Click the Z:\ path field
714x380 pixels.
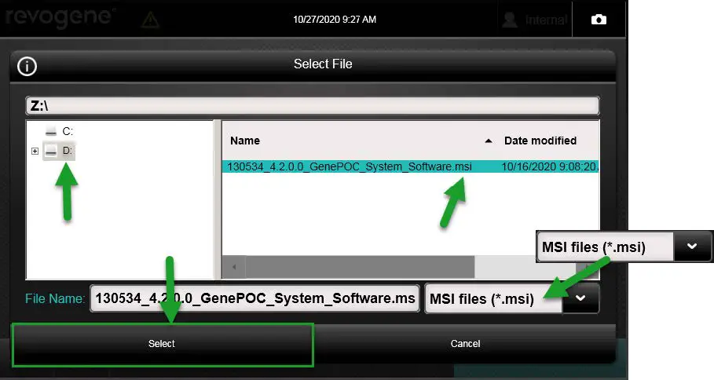pos(313,105)
